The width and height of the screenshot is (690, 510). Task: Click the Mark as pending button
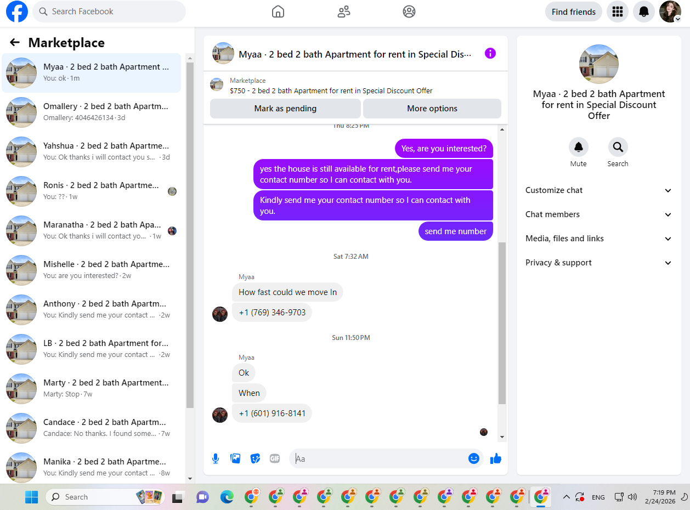285,109
